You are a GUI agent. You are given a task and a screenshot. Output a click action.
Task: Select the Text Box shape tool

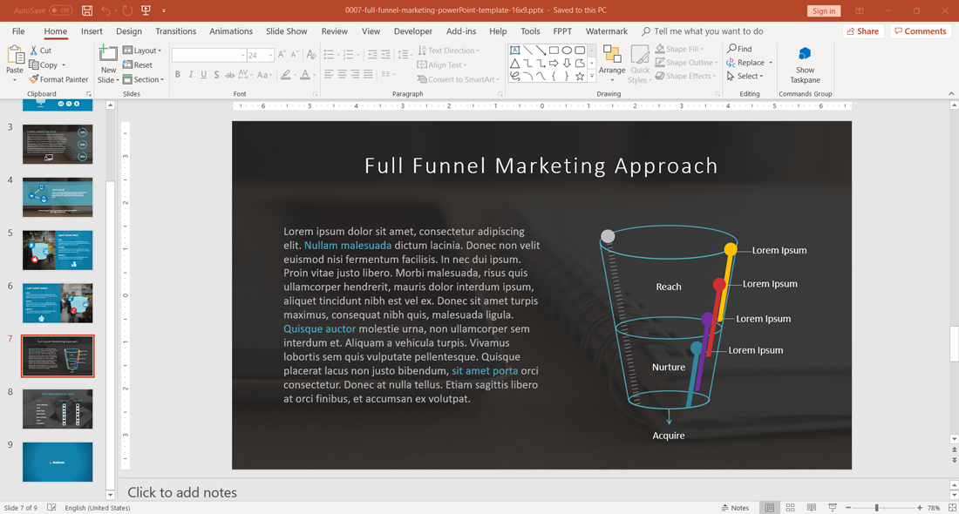pyautogui.click(x=514, y=51)
